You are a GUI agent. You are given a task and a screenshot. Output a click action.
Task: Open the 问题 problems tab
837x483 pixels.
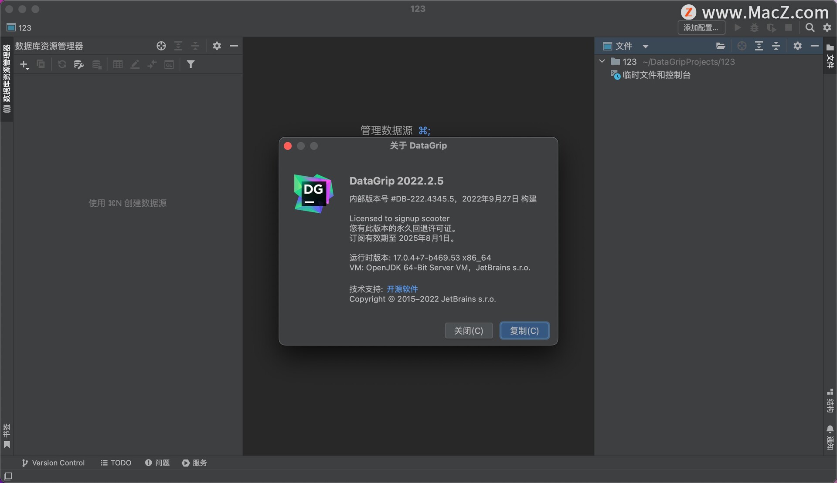157,463
